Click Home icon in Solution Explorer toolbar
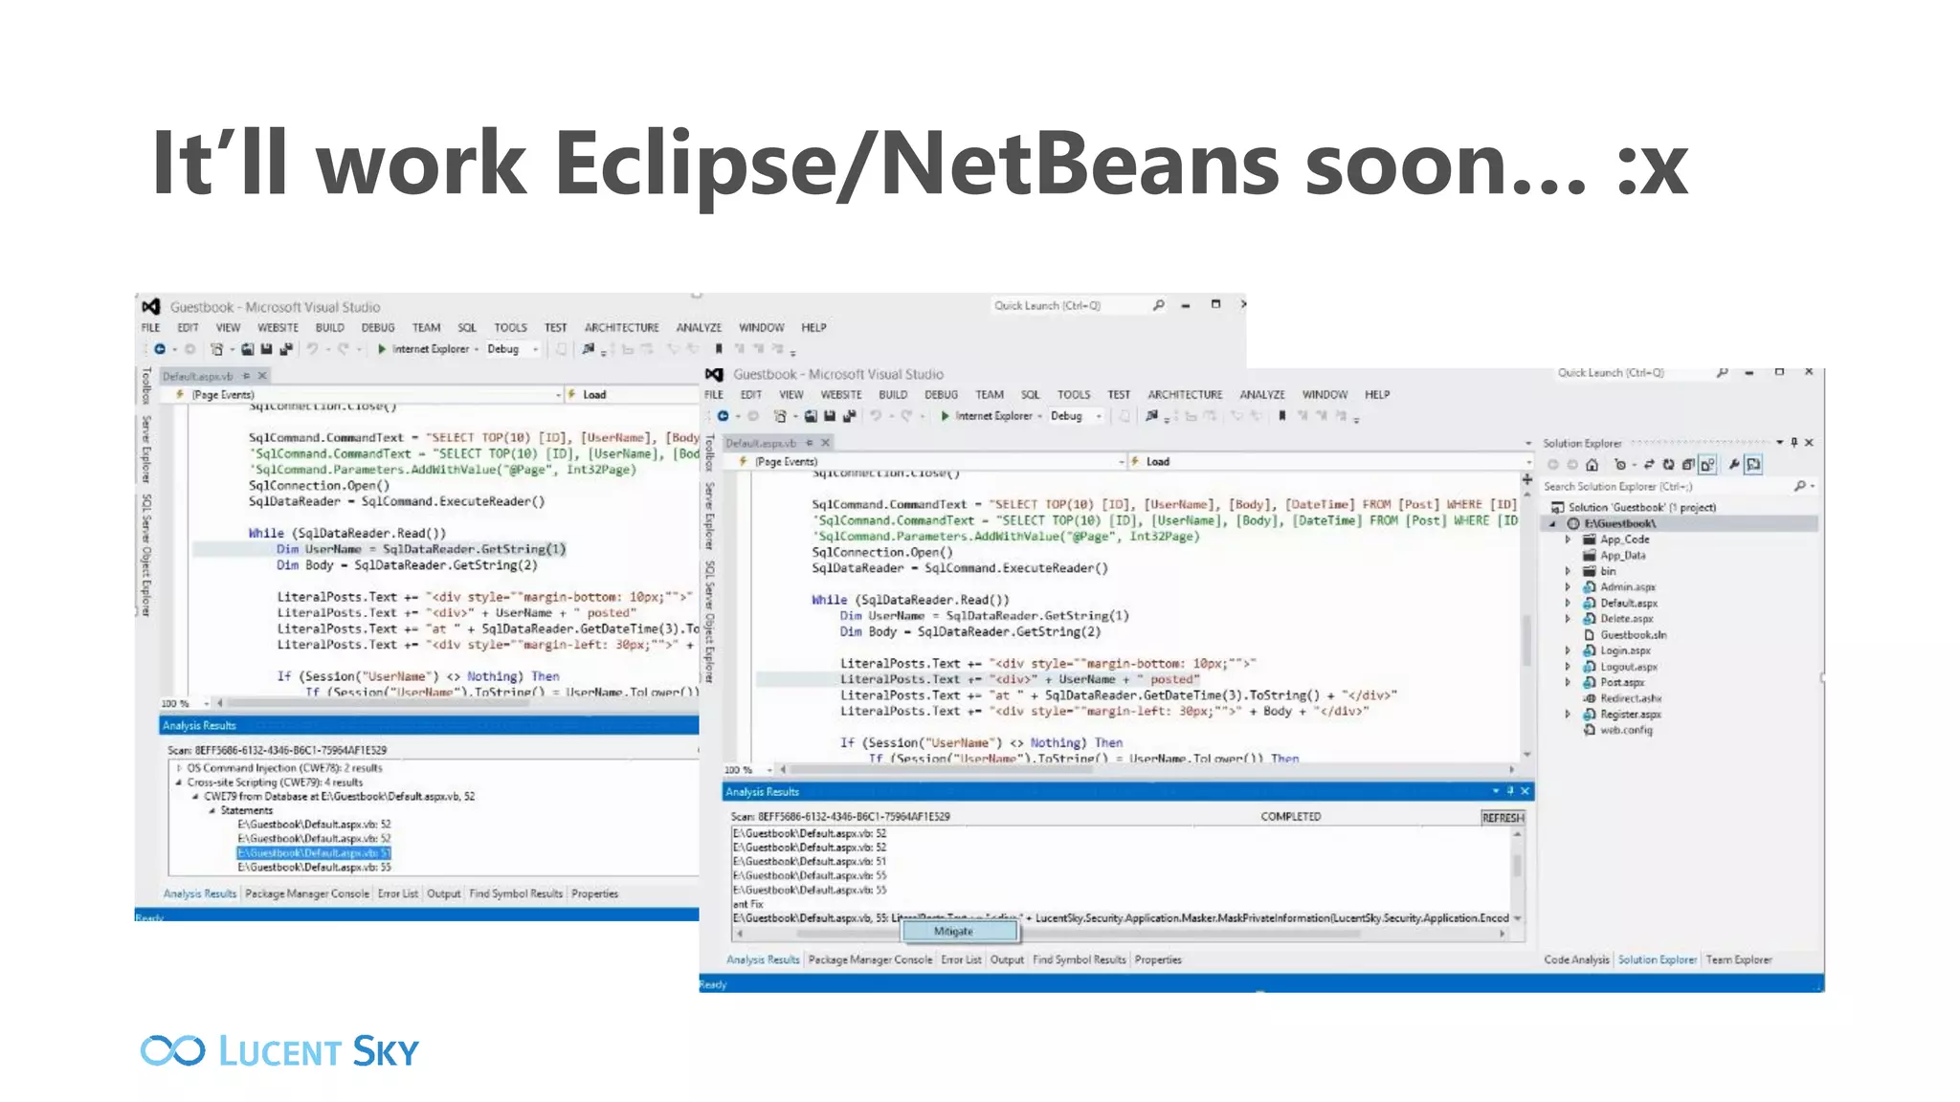This screenshot has height=1102, width=1960. [1592, 465]
